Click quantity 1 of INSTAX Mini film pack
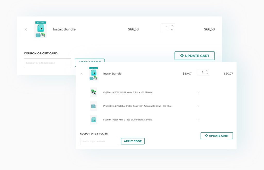Screen dimensions: 264x170 point(198,92)
